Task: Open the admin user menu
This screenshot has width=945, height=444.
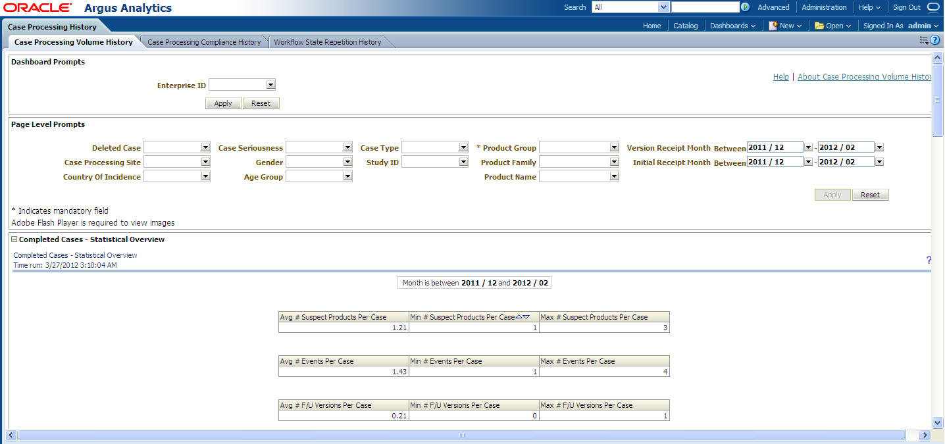Action: (x=923, y=26)
